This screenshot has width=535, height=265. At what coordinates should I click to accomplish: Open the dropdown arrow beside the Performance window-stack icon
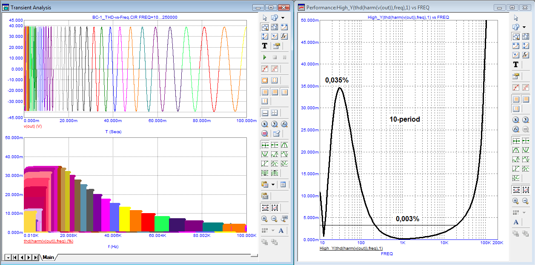(524, 27)
